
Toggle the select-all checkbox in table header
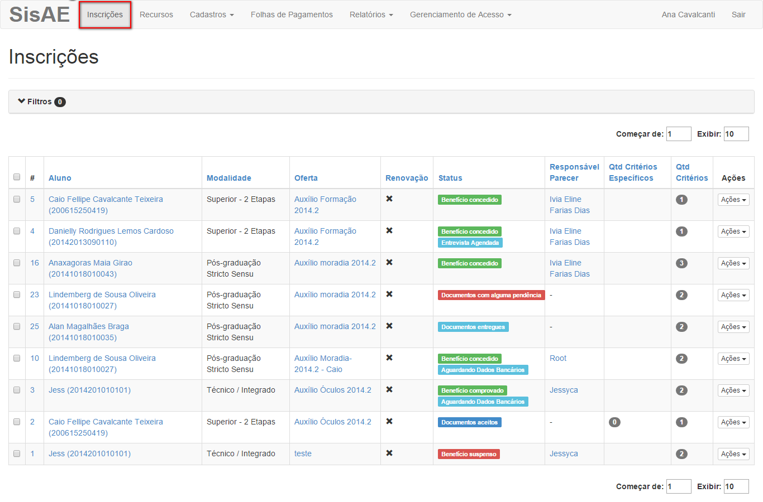17,177
